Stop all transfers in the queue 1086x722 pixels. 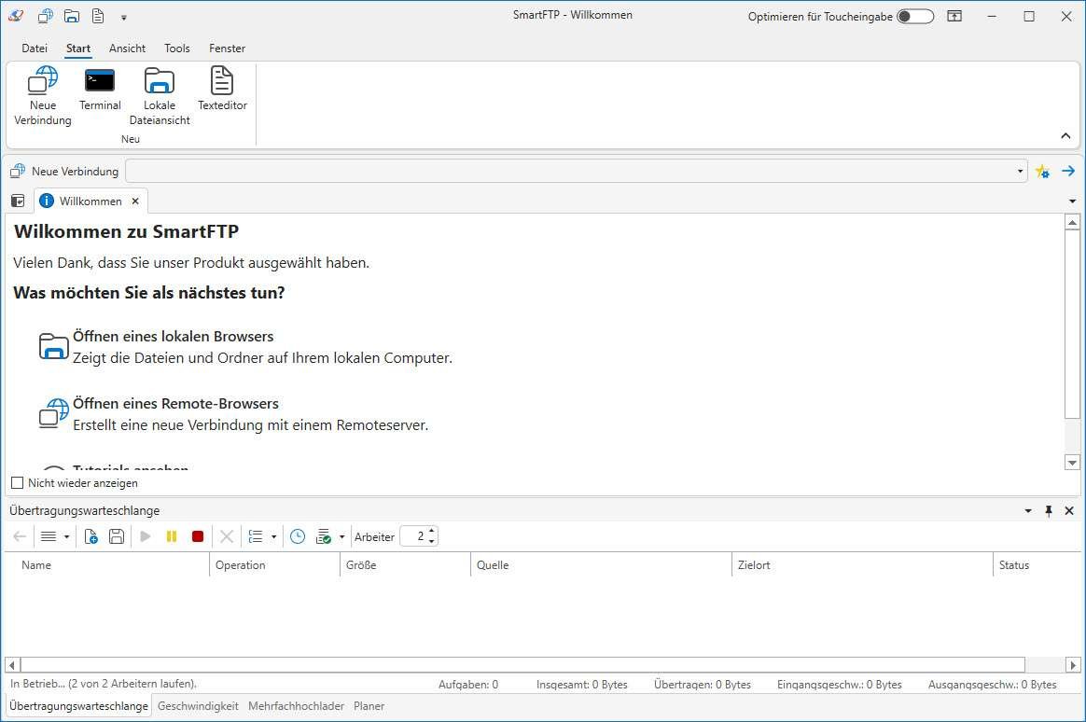tap(198, 536)
